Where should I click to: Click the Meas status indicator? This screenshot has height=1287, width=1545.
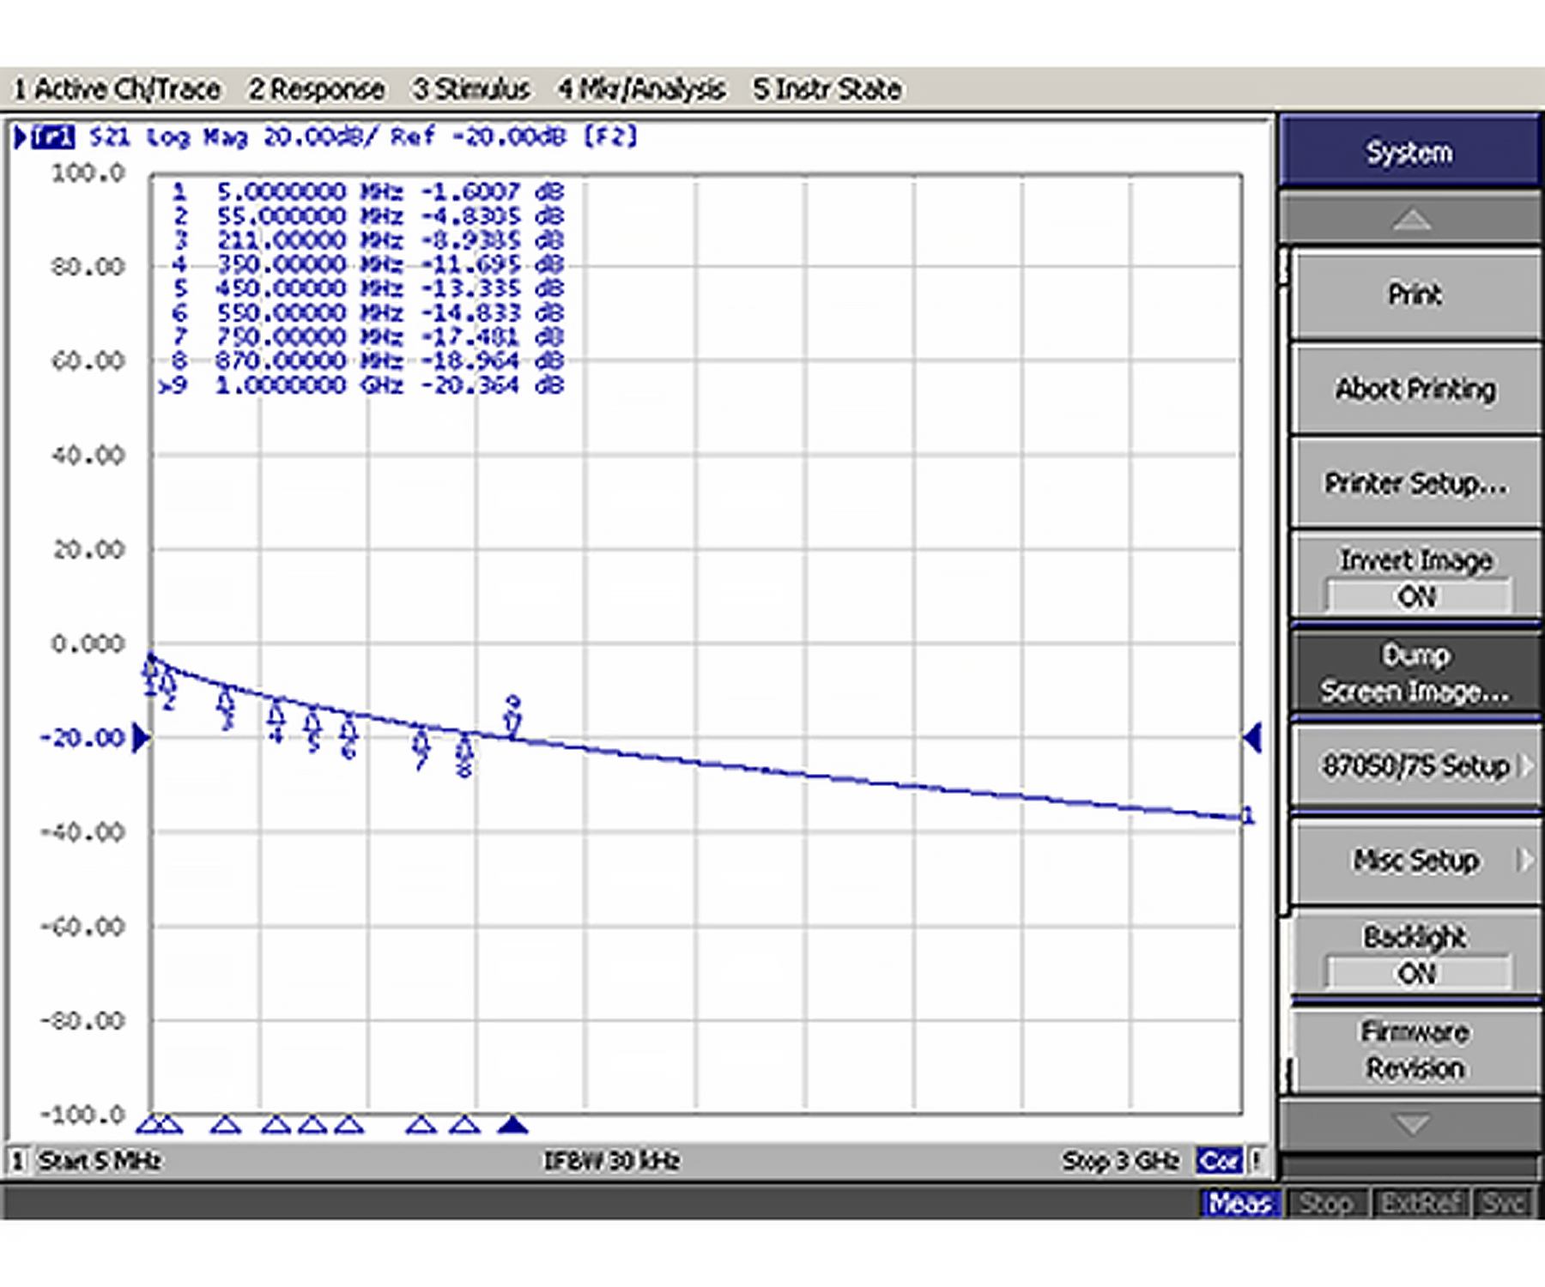1239,1203
